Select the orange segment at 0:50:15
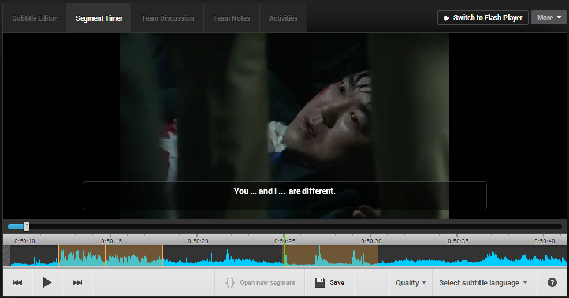The width and height of the screenshot is (569, 298). [x=134, y=256]
